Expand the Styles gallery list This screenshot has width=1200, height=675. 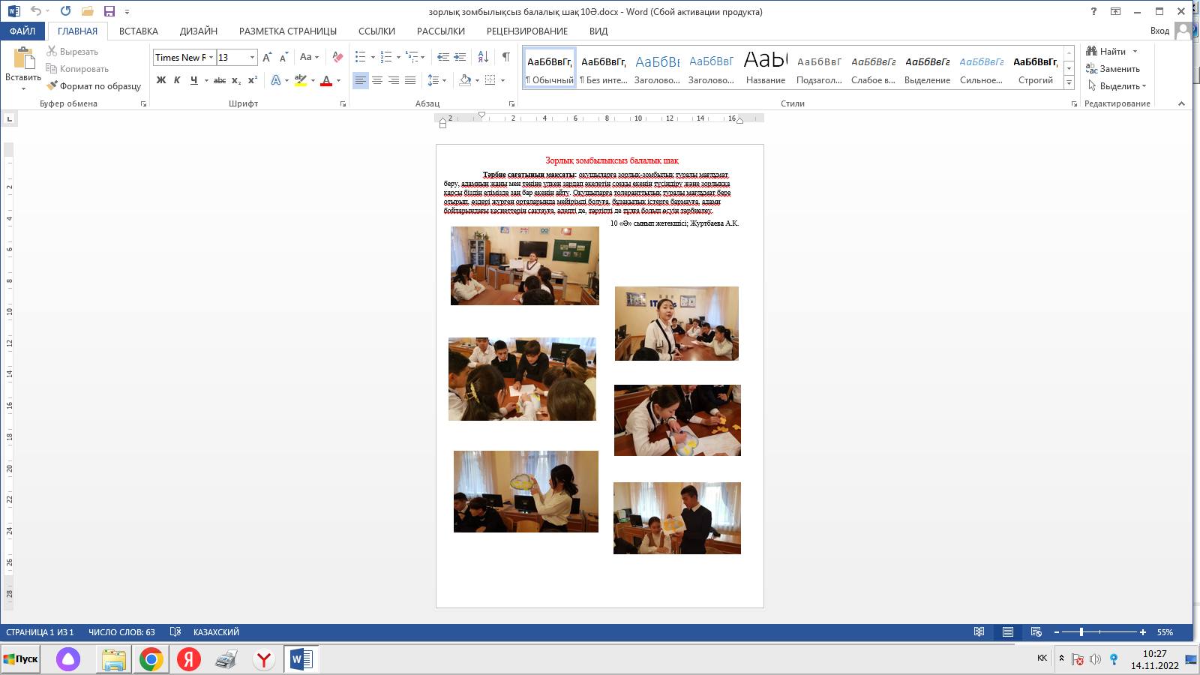(x=1069, y=82)
